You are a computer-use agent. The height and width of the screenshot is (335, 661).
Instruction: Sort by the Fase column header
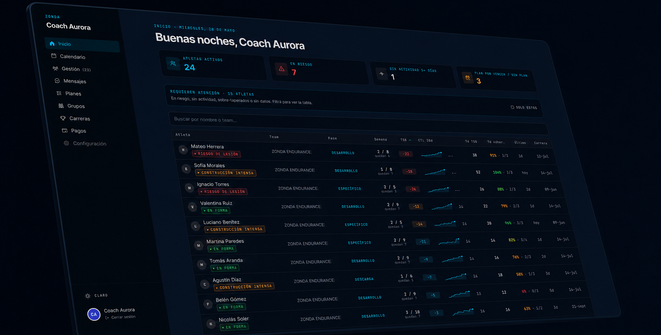[332, 138]
